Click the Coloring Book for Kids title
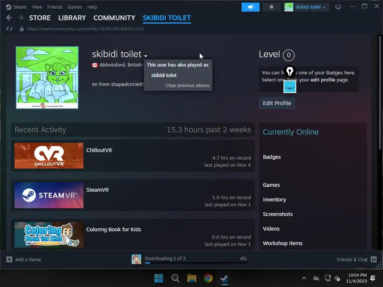Image resolution: width=383 pixels, height=287 pixels. coord(114,229)
